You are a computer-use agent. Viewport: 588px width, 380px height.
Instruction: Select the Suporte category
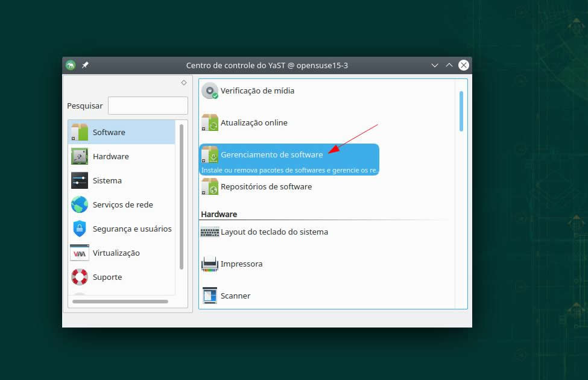107,277
